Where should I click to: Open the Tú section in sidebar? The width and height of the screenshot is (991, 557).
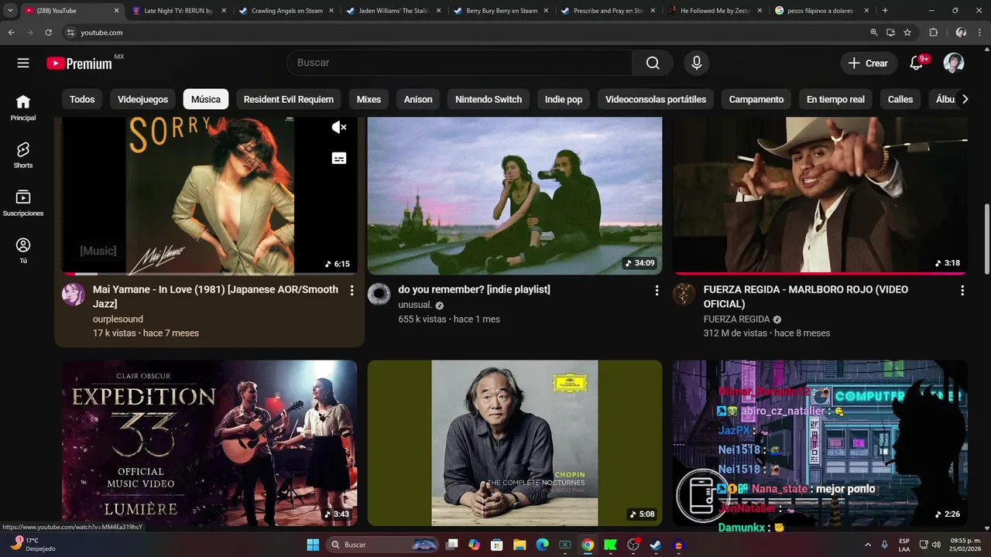(x=23, y=251)
